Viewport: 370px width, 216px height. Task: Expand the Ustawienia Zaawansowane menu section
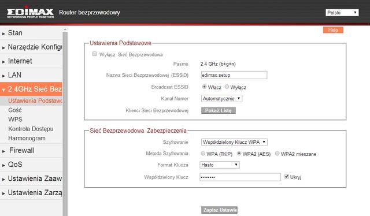pos(31,178)
